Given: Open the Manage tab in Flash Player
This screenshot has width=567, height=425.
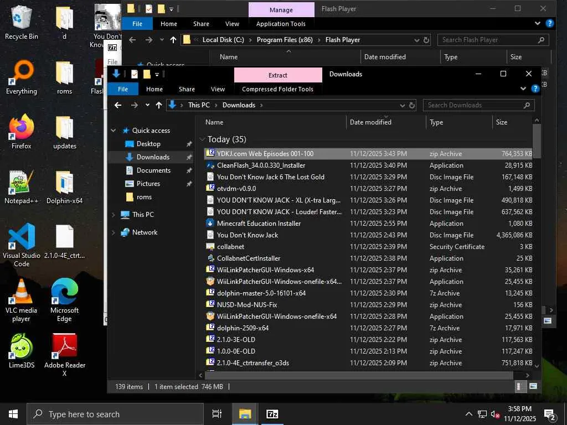Looking at the screenshot, I should [281, 10].
